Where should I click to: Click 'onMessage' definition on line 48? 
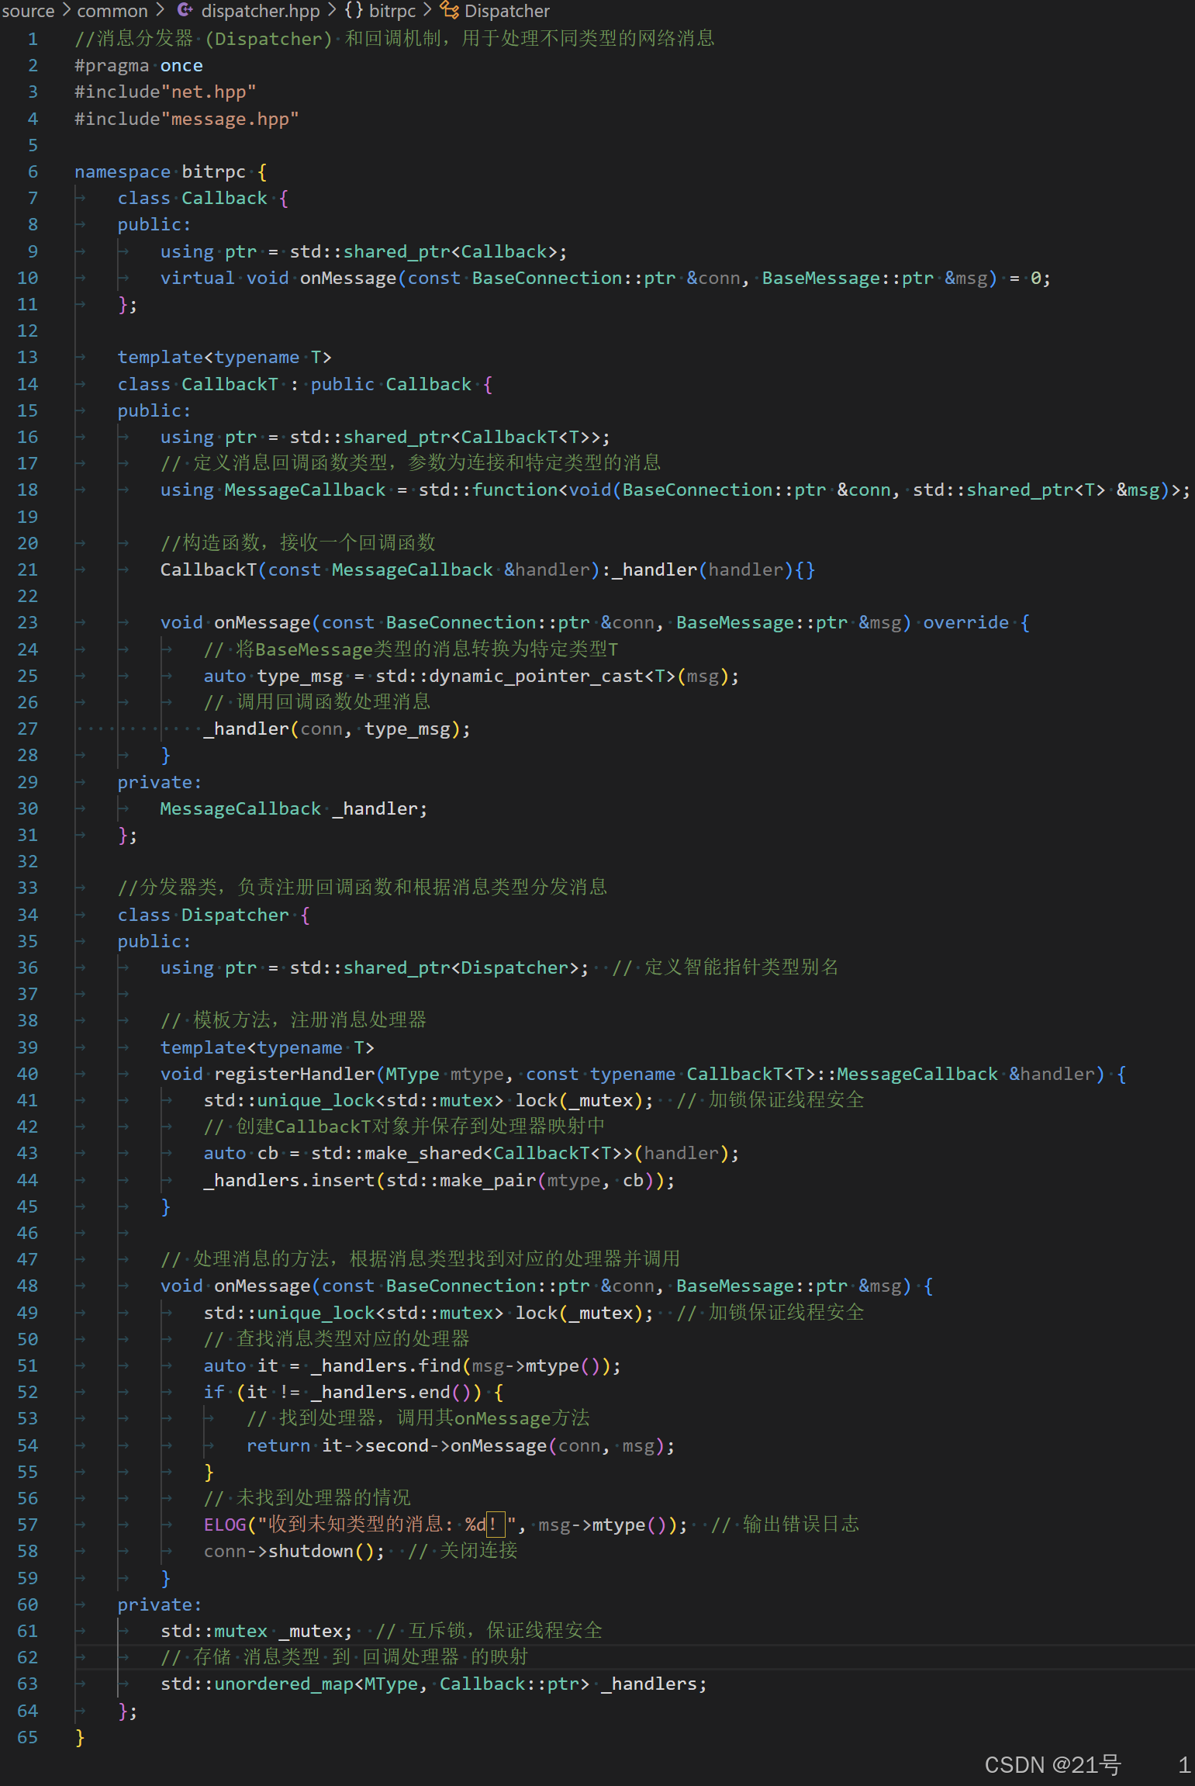(262, 1286)
